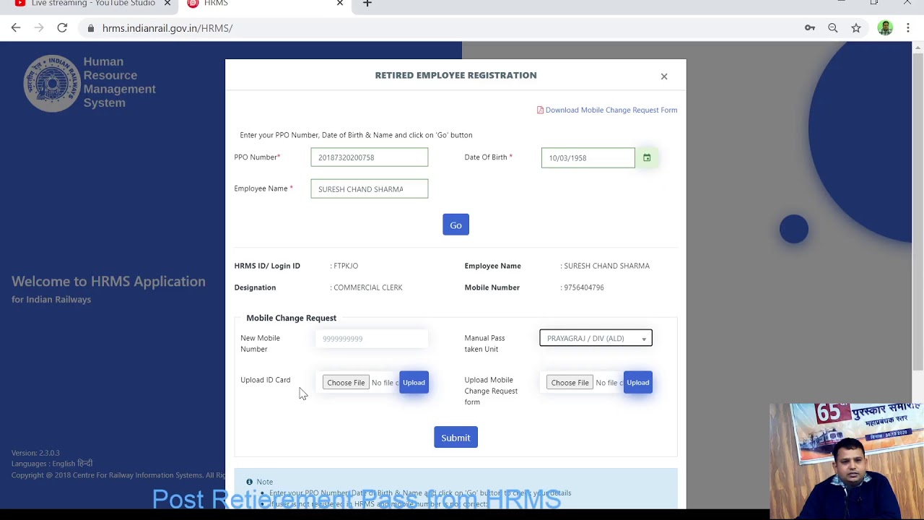Open the saved passwords key icon

810,28
